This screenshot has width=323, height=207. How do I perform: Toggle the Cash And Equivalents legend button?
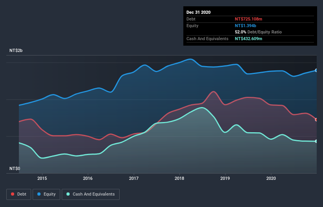pos(90,194)
